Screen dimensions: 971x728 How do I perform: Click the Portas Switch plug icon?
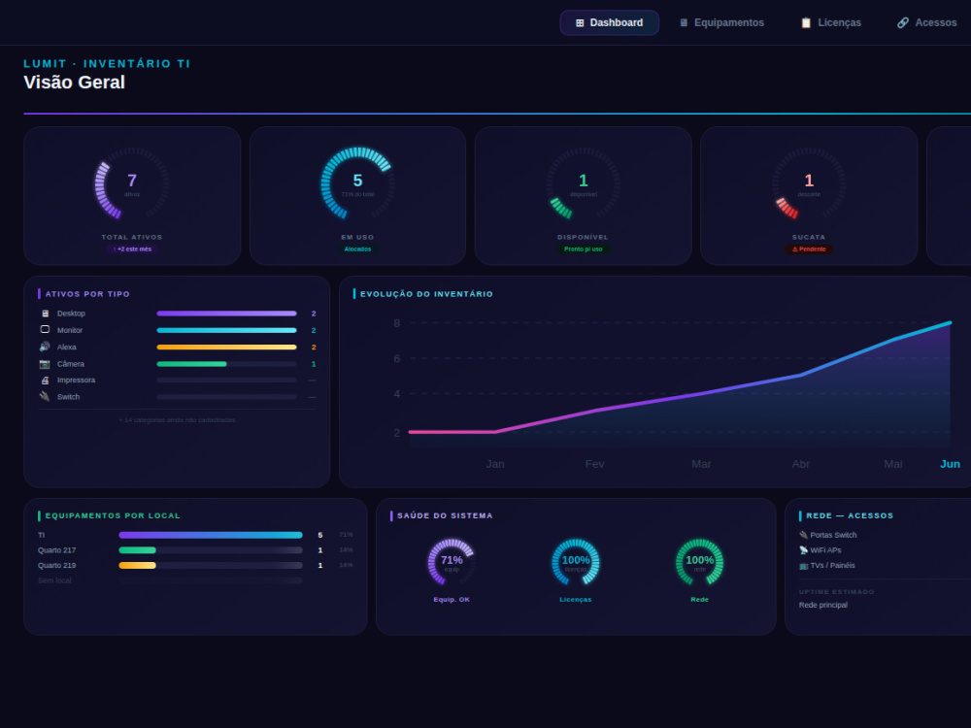point(804,535)
